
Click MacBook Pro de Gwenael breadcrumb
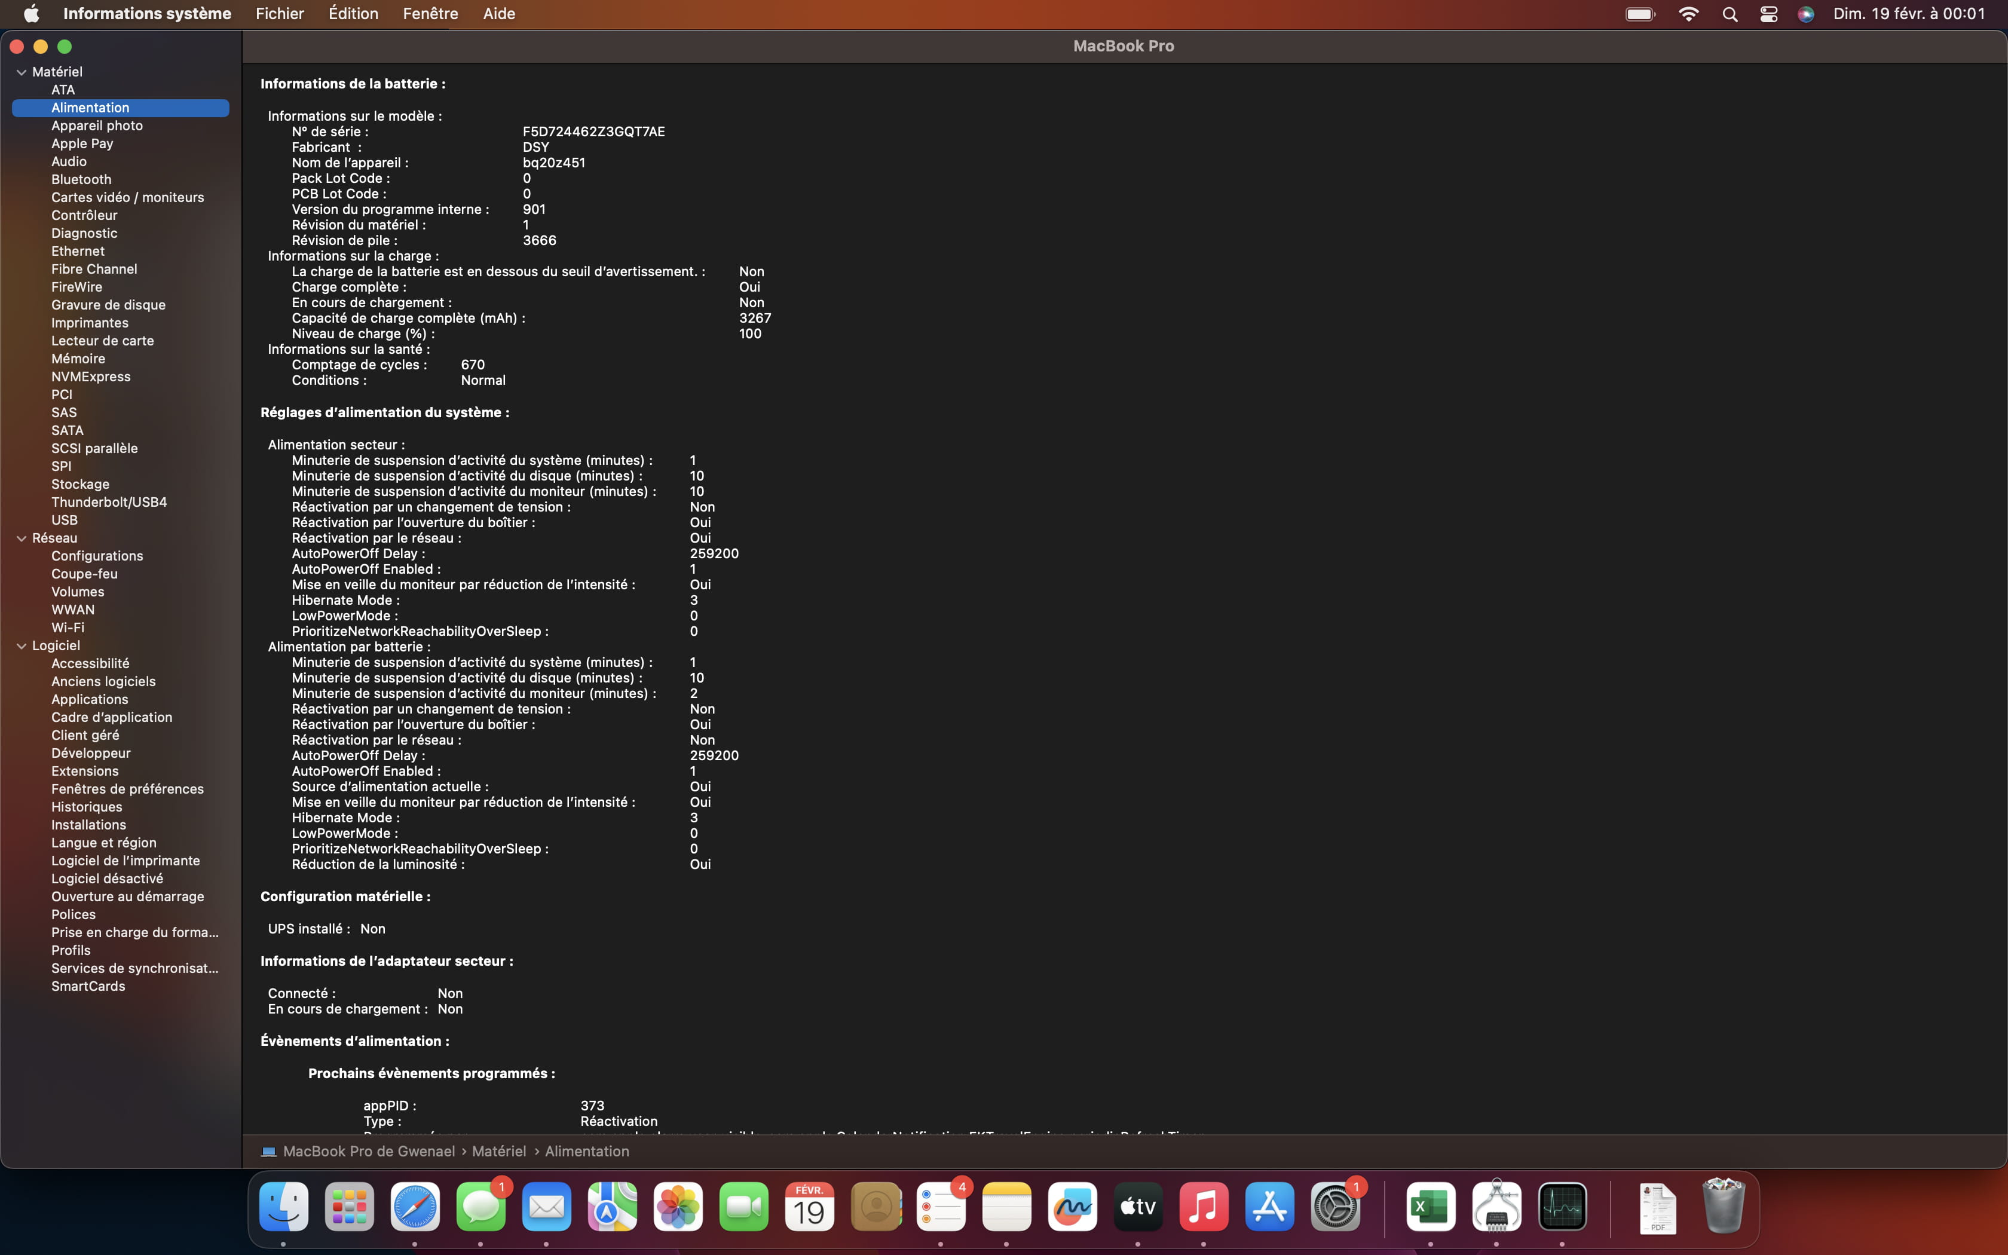(368, 1151)
